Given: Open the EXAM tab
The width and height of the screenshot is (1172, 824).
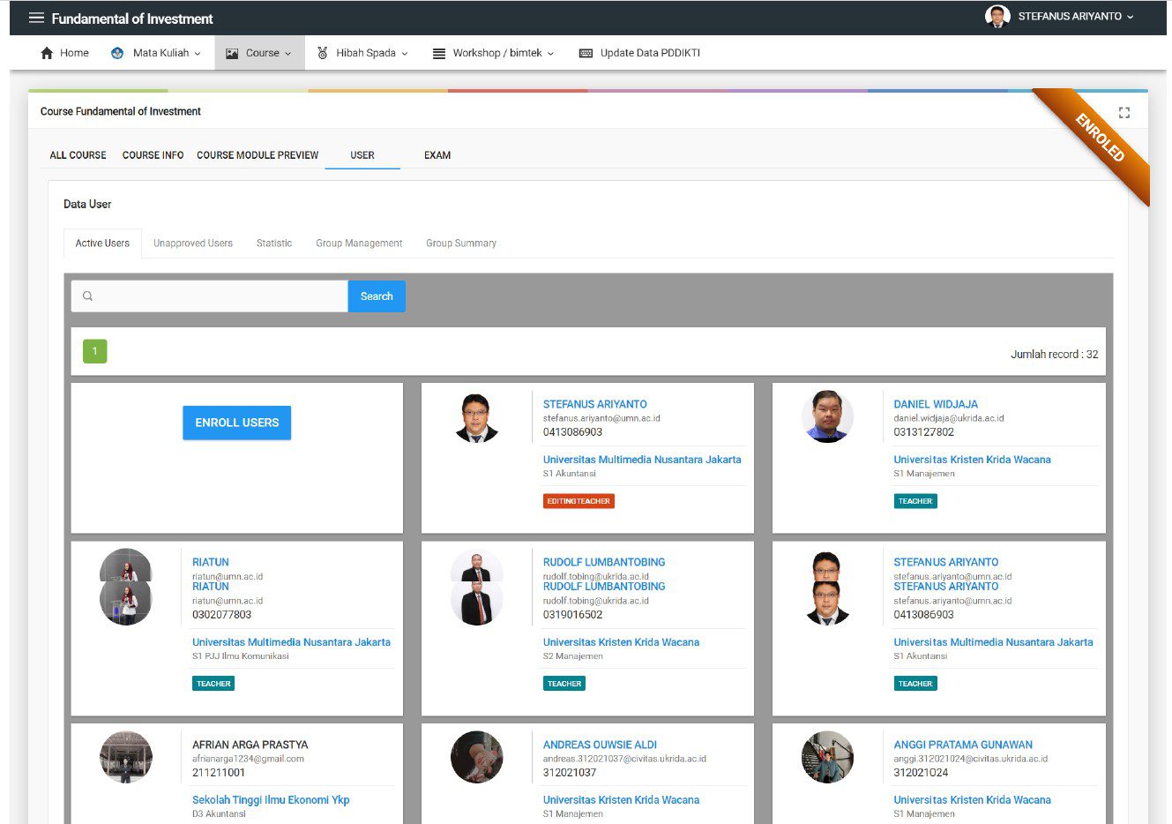Looking at the screenshot, I should coord(437,155).
